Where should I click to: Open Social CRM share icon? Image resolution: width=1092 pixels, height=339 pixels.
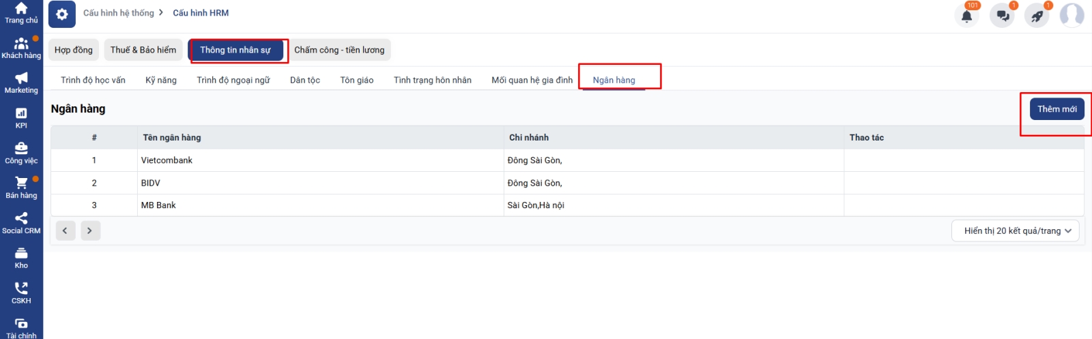(21, 220)
